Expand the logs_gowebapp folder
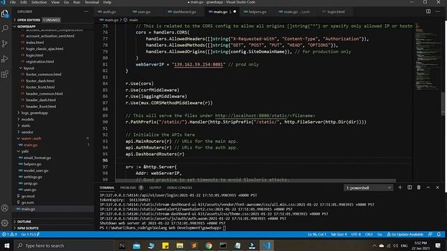 coord(34,113)
